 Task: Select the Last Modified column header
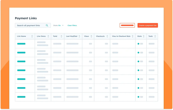[72, 36]
